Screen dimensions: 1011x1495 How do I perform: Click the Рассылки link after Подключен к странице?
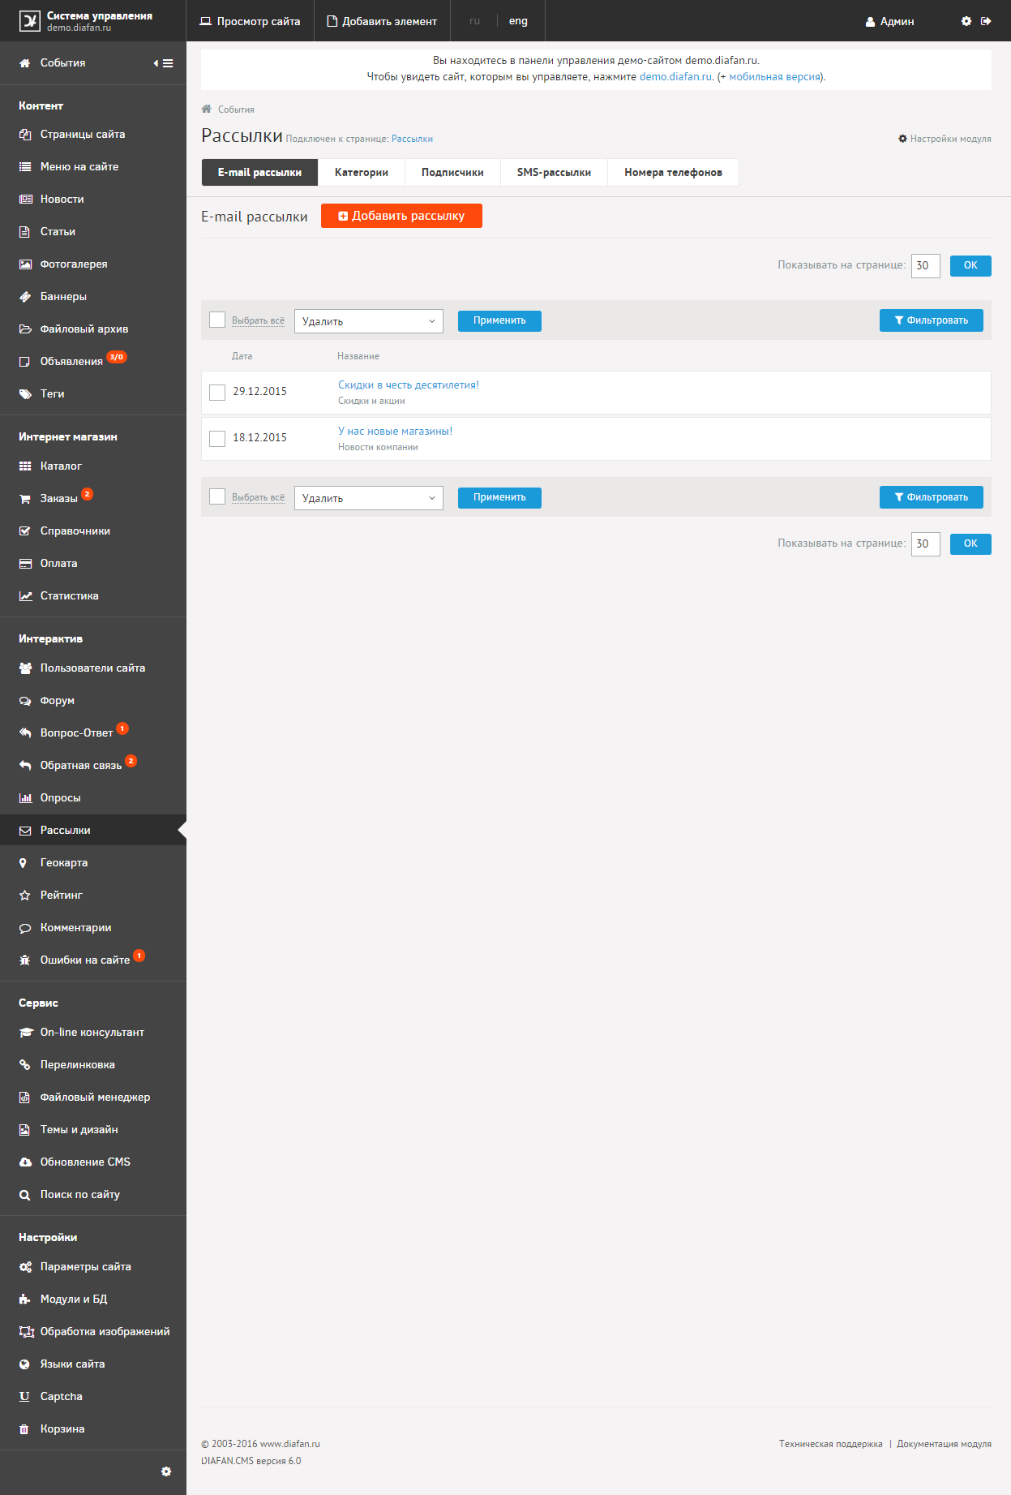pyautogui.click(x=412, y=140)
